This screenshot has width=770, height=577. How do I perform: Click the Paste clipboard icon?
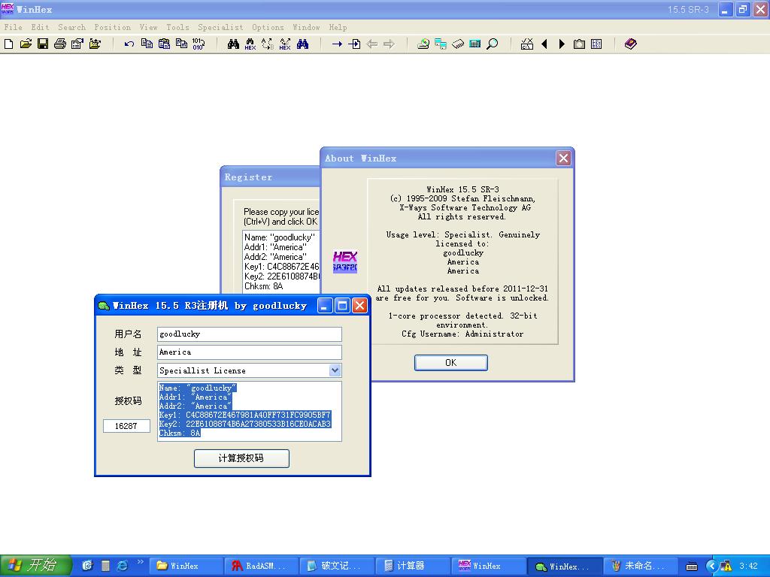click(x=164, y=44)
